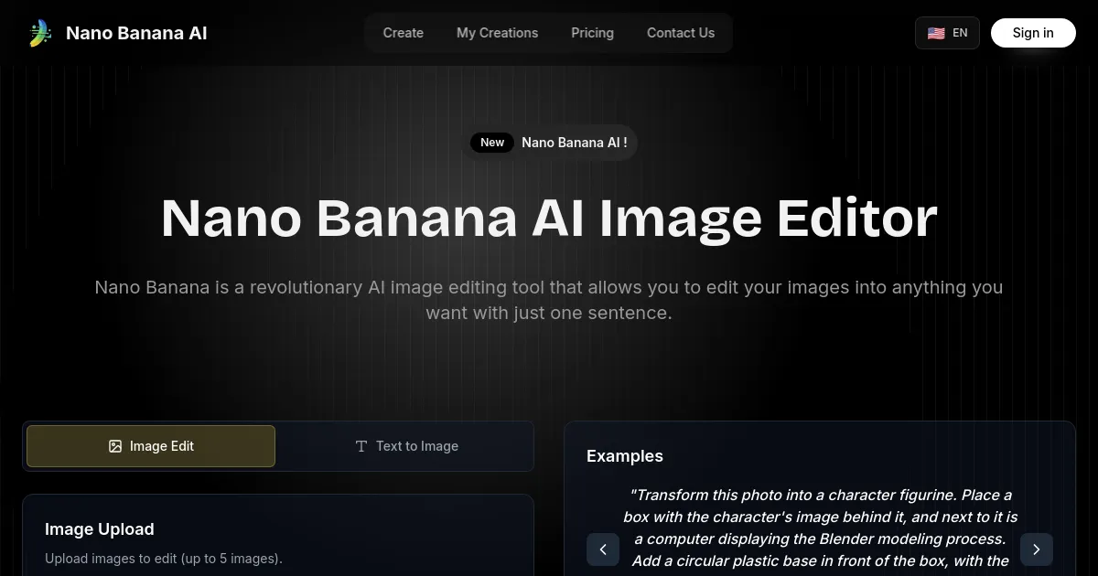Viewport: 1098px width, 576px height.
Task: Click the Image Upload heading
Action: click(x=100, y=529)
